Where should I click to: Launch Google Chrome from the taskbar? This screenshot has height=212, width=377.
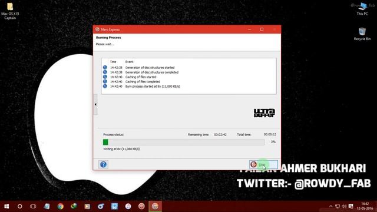pyautogui.click(x=60, y=206)
